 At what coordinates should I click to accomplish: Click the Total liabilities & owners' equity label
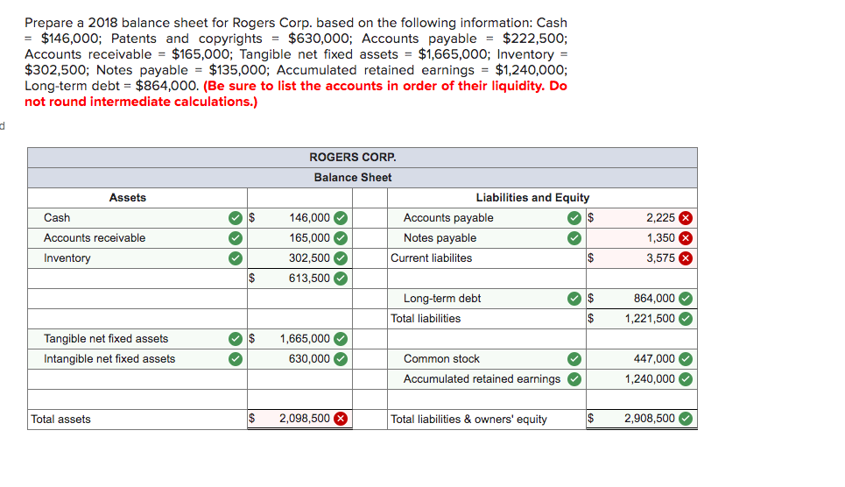point(468,419)
